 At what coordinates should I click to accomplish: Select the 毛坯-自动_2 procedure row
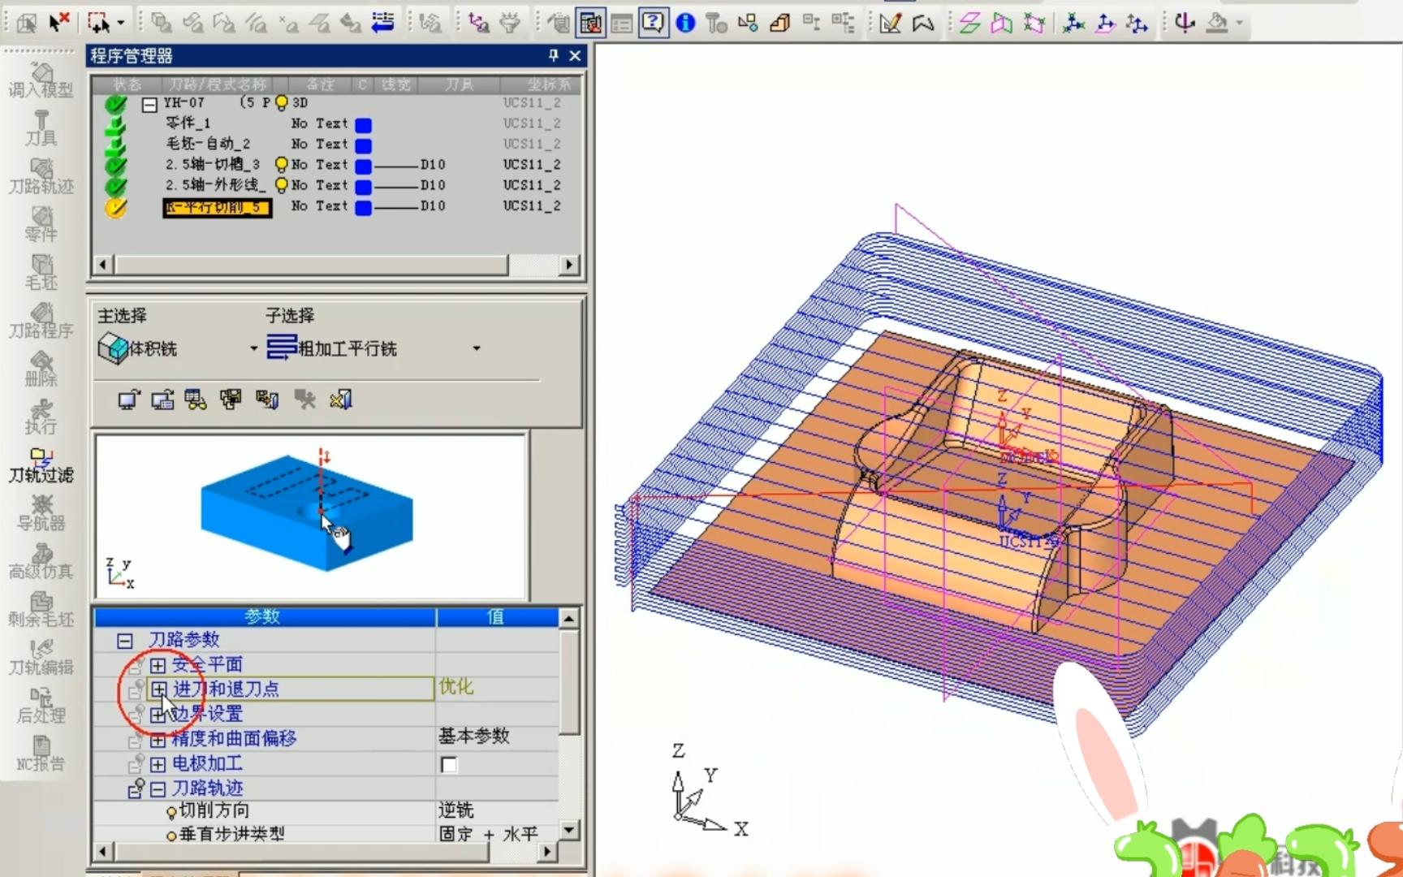(x=208, y=144)
